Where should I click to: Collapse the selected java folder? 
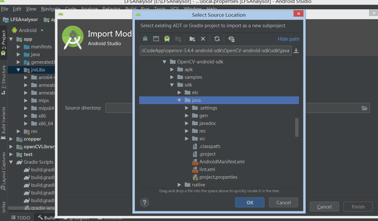pos(179,100)
